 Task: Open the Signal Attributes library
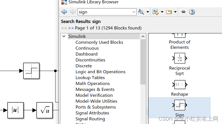point(92,113)
